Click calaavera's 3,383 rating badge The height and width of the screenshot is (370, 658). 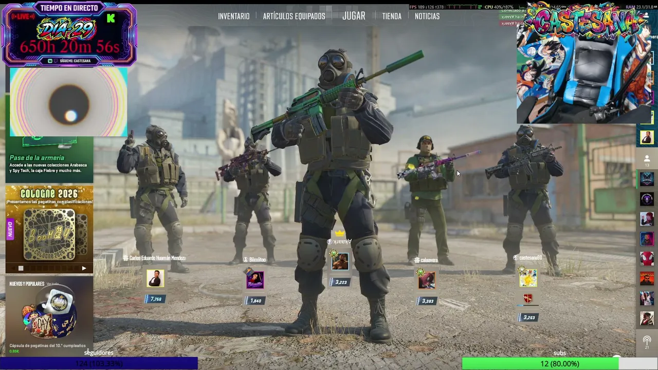[x=426, y=301]
